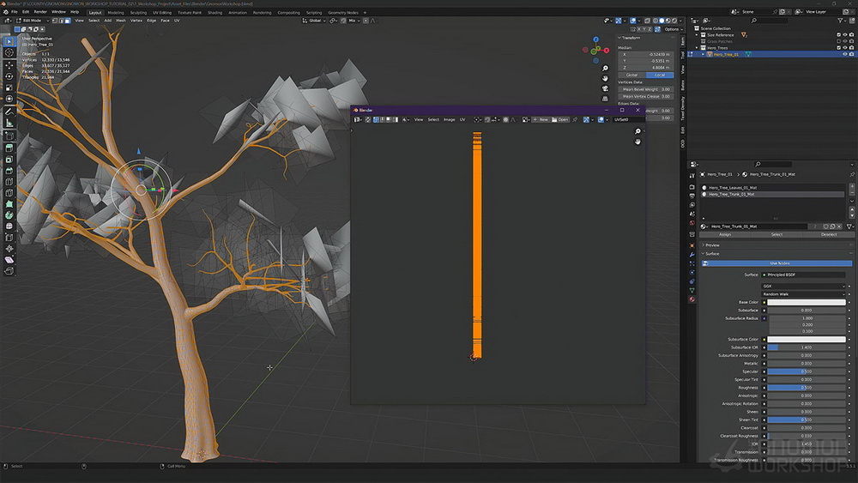Viewport: 858px width, 483px height.
Task: Switch to solid viewport shading
Action: 662,21
